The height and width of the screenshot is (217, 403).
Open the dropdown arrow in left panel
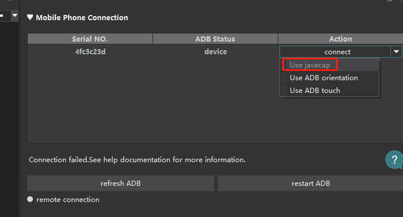click(x=14, y=16)
